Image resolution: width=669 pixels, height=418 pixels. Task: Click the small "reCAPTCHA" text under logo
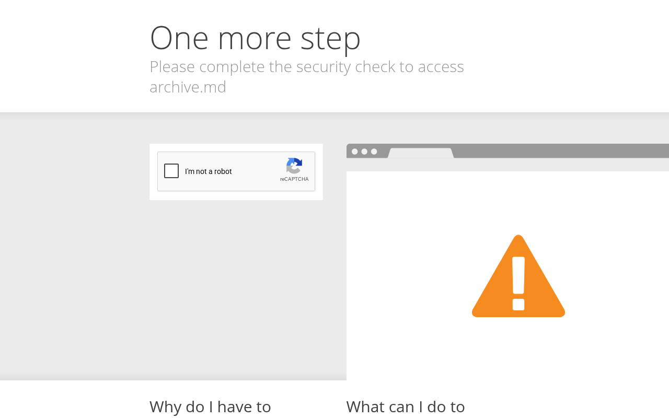[x=294, y=179]
